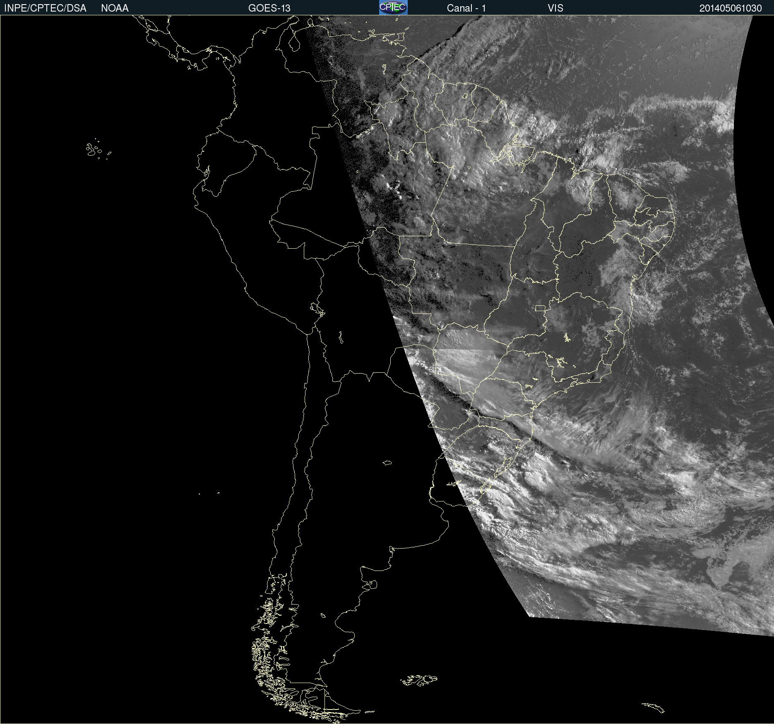Click the CPTEC logo in the header
Screen dimensions: 774x724
(393, 7)
